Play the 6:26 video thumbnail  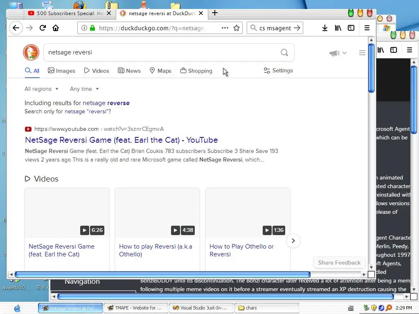click(x=67, y=213)
